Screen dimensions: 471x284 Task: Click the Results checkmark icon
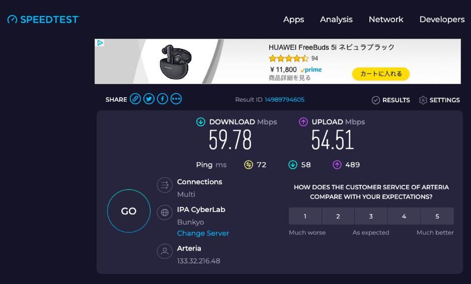[376, 100]
